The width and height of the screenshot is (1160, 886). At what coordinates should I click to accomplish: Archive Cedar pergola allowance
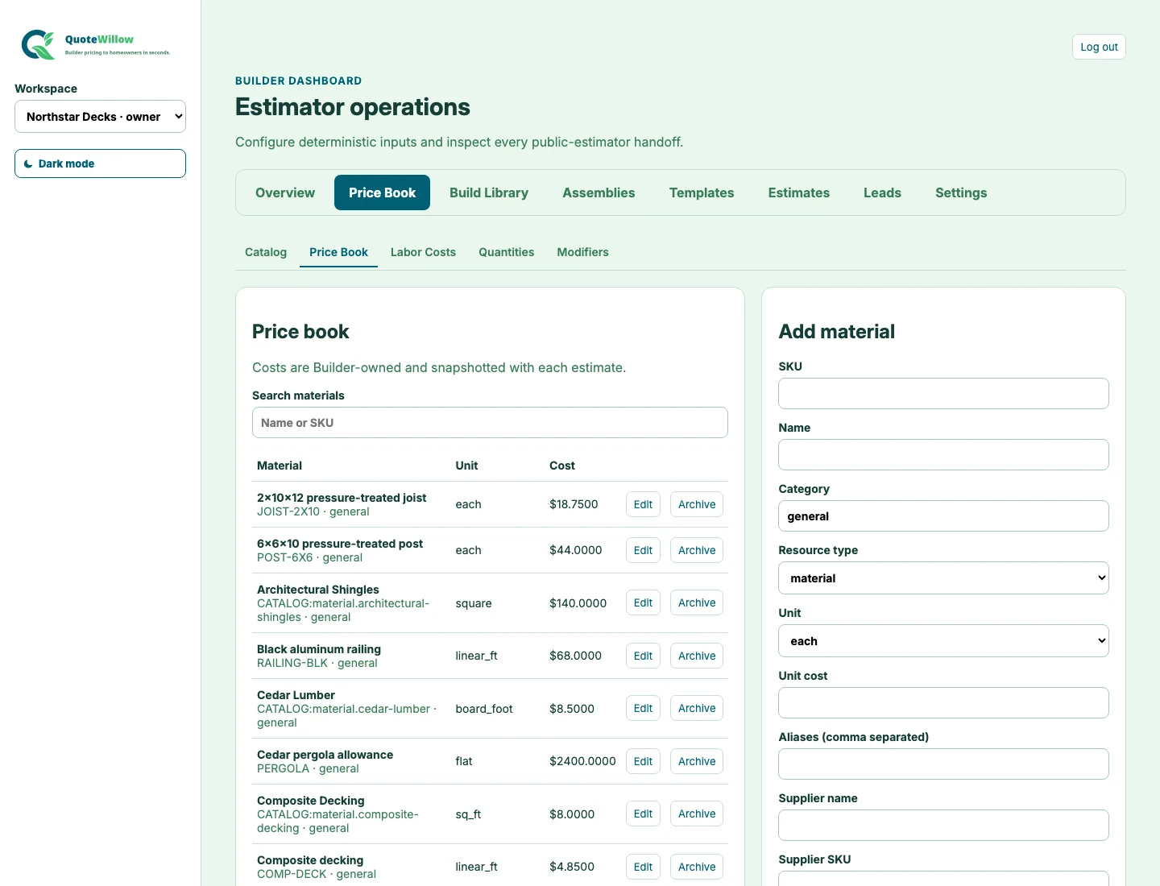697,761
